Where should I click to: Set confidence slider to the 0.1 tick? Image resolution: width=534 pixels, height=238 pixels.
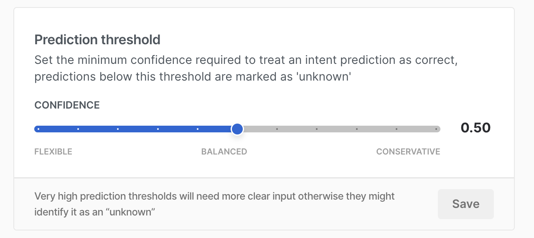point(78,129)
